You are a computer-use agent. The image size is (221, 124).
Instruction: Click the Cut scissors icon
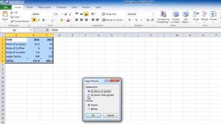(12, 12)
